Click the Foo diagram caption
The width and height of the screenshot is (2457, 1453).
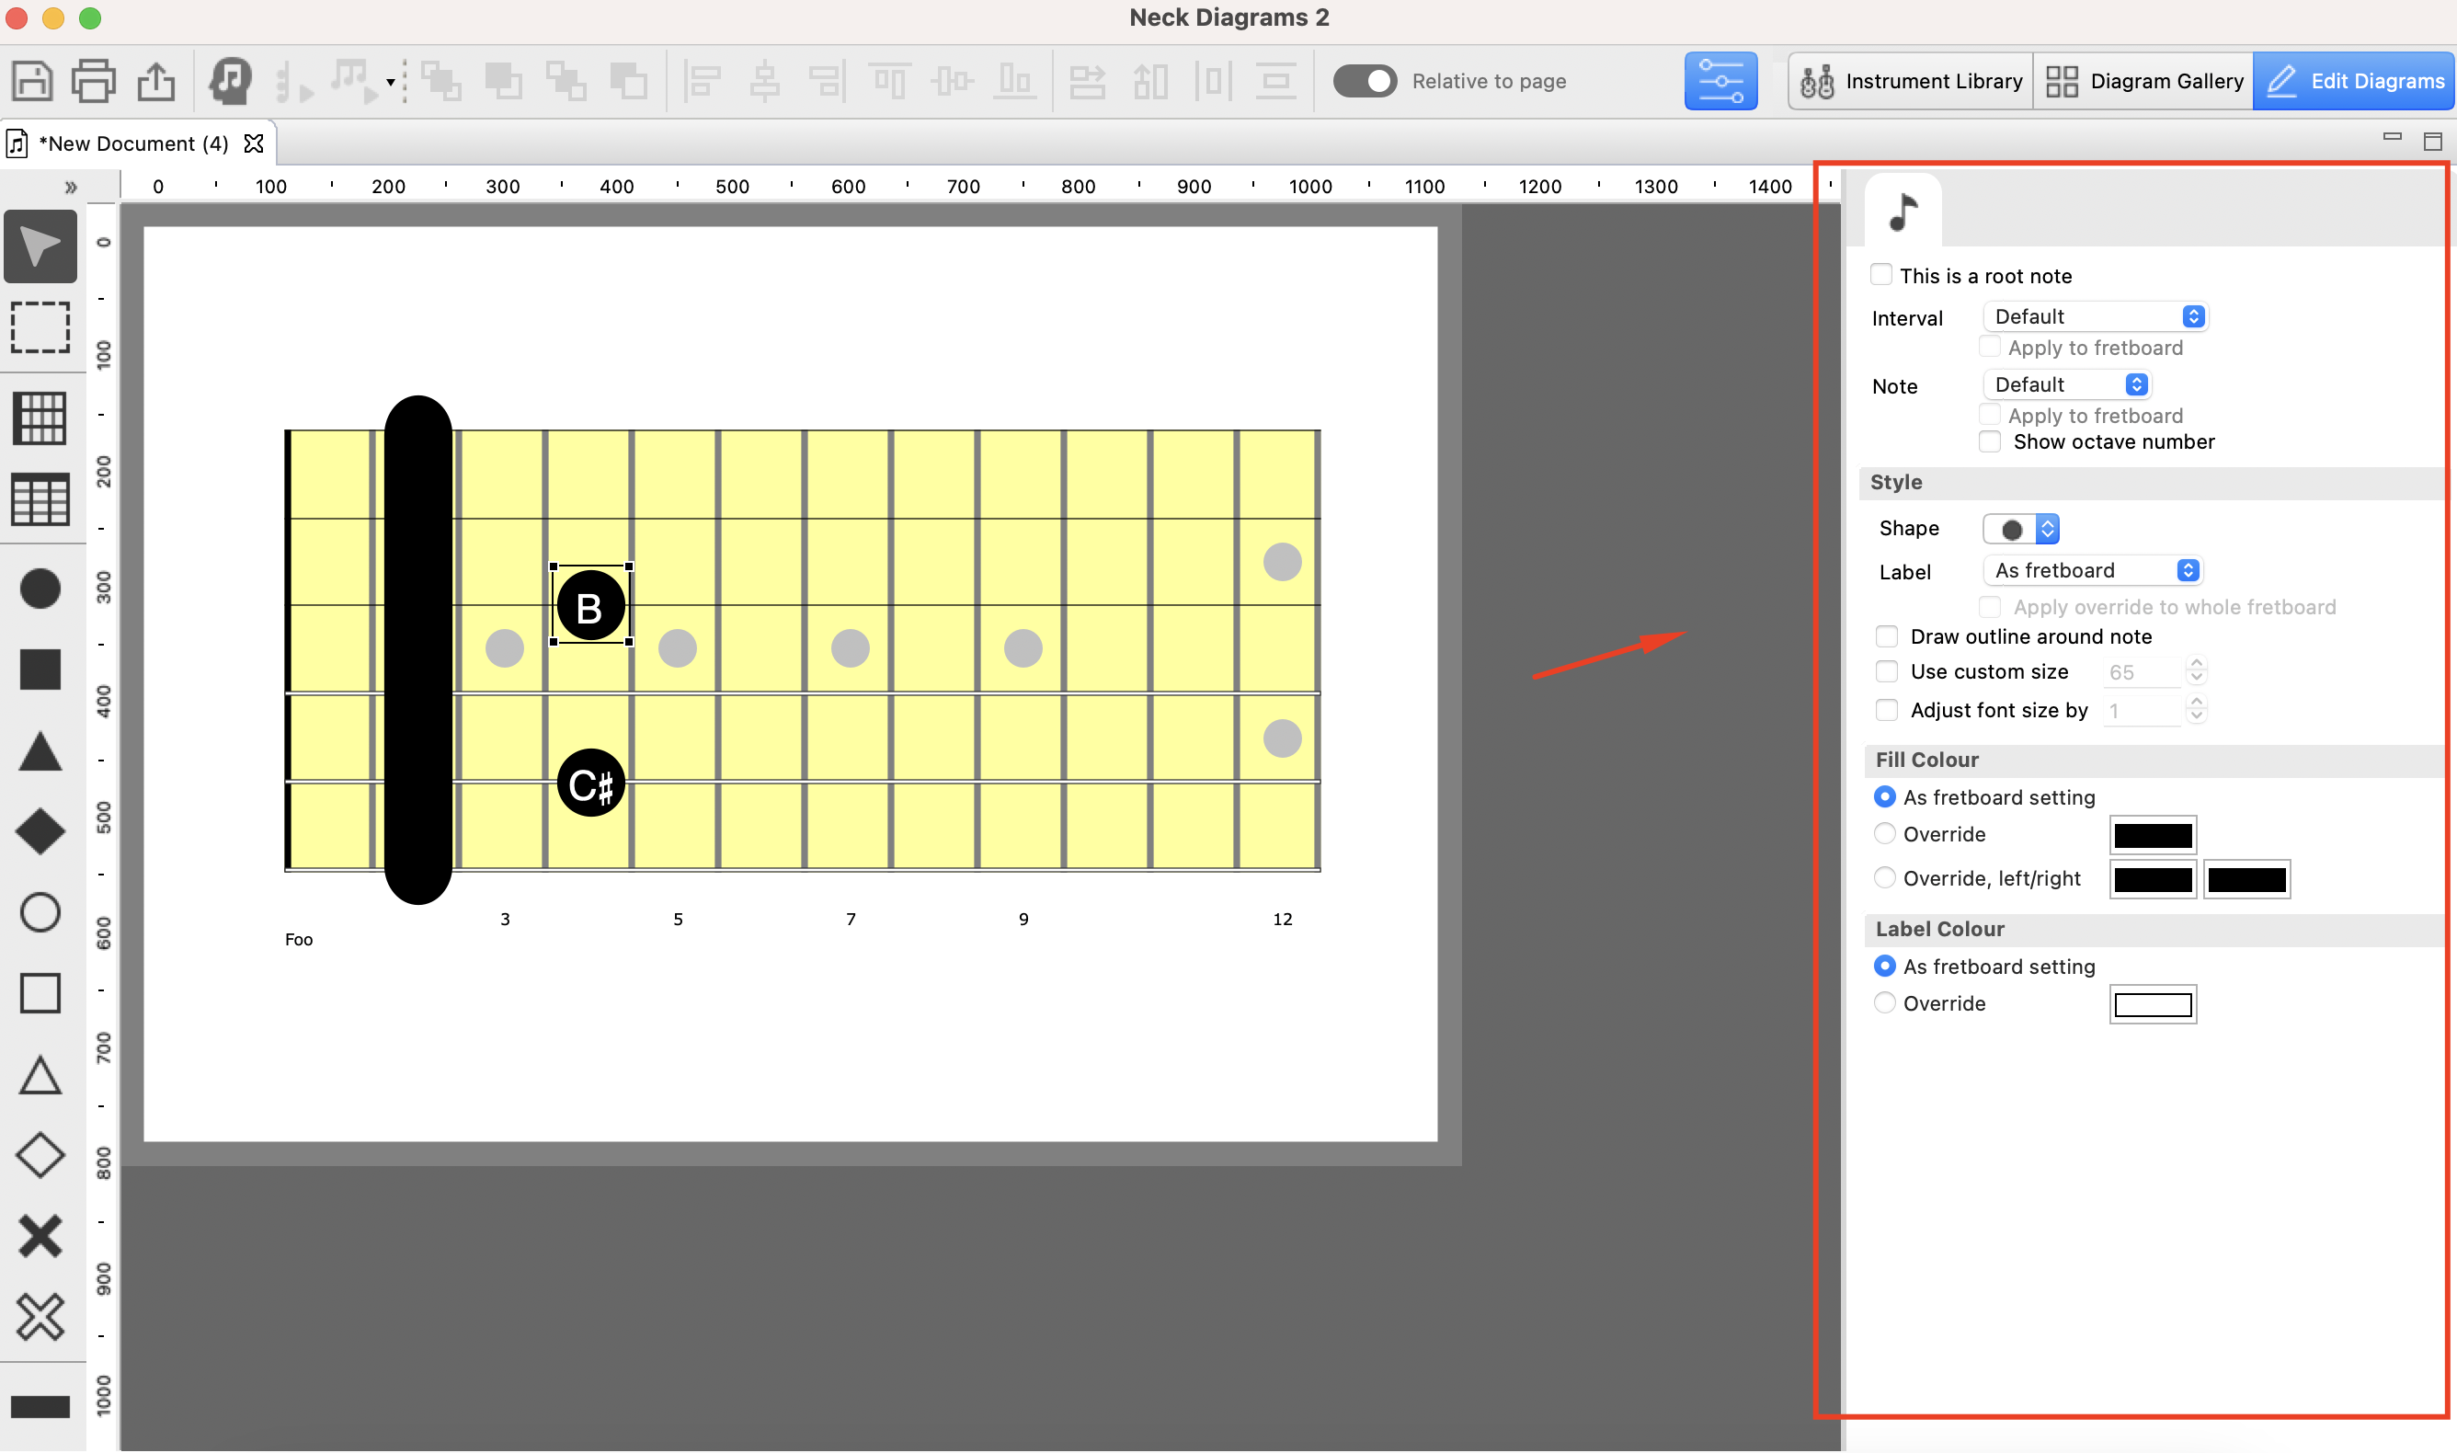coord(299,939)
